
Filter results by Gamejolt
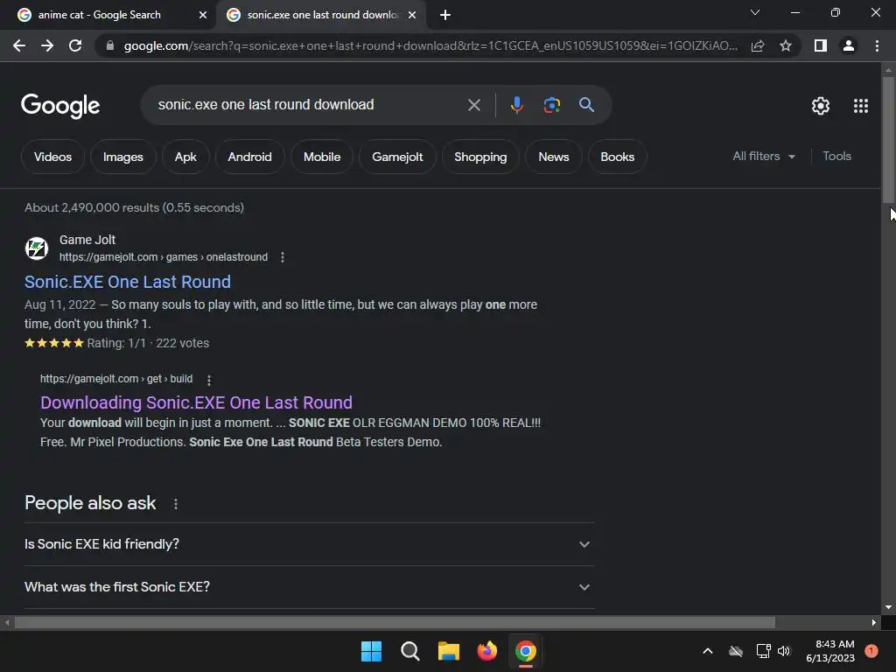pos(397,157)
